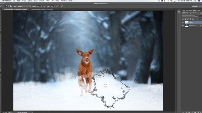The width and height of the screenshot is (202, 113).
Task: Open the Type menu
Action: coord(36,1)
